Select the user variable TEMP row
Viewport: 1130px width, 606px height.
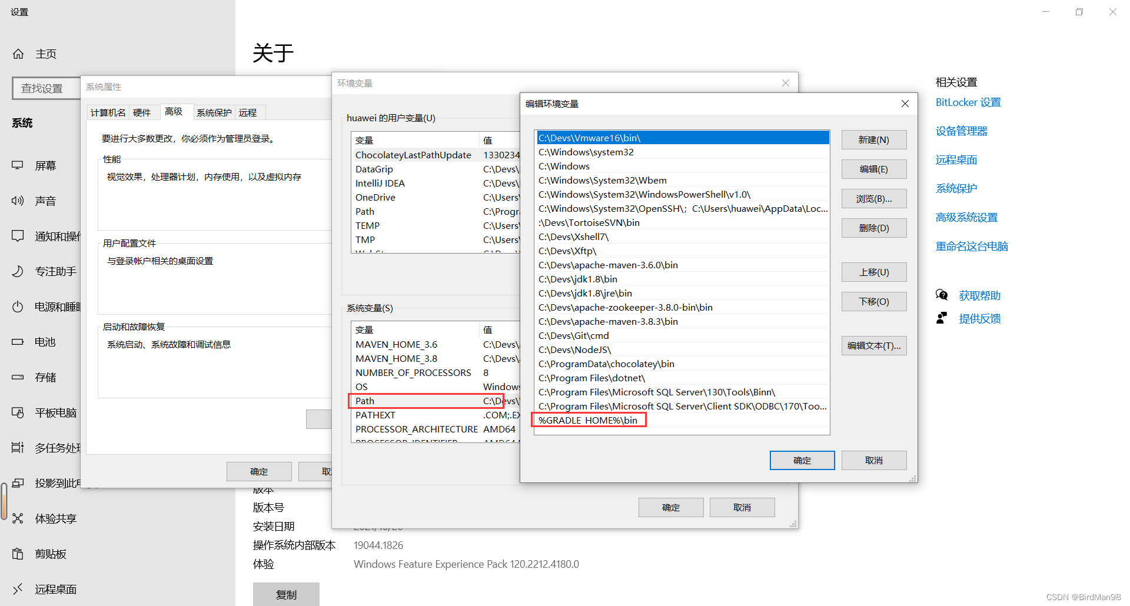pyautogui.click(x=436, y=225)
